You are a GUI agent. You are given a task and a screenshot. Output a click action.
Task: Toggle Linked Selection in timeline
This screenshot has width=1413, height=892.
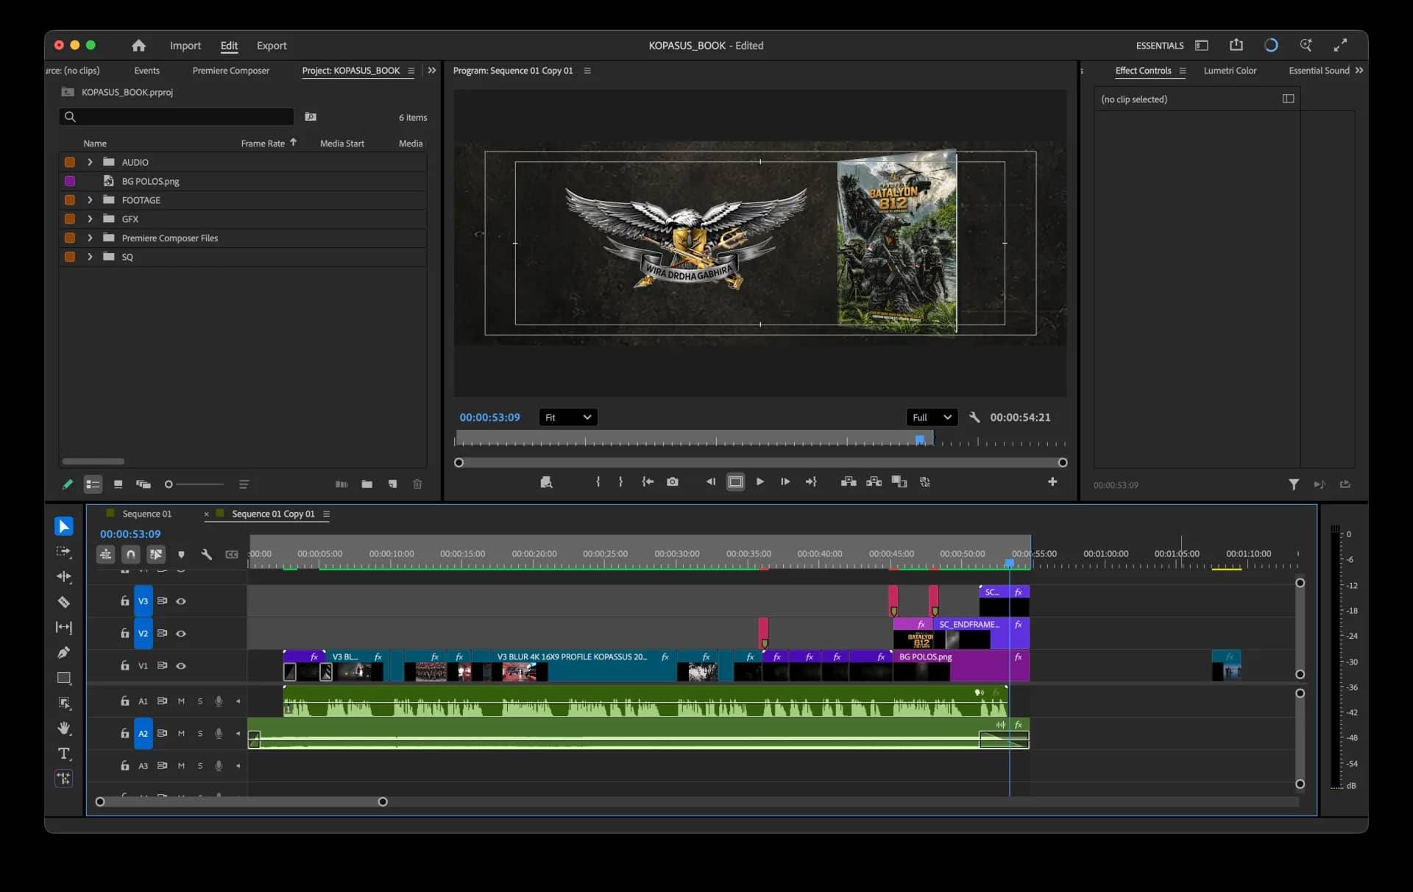[156, 554]
